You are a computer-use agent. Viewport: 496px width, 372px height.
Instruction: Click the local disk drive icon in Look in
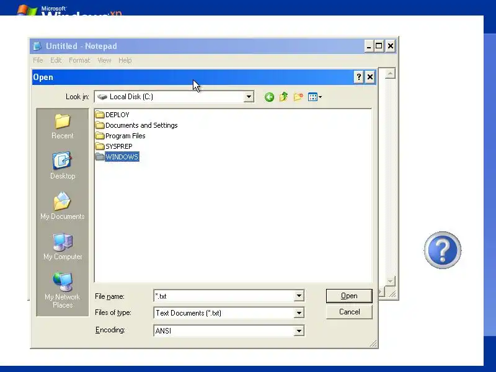102,97
